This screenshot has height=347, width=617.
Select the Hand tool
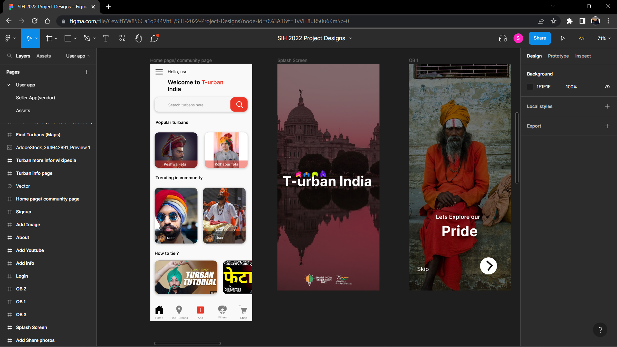click(138, 38)
